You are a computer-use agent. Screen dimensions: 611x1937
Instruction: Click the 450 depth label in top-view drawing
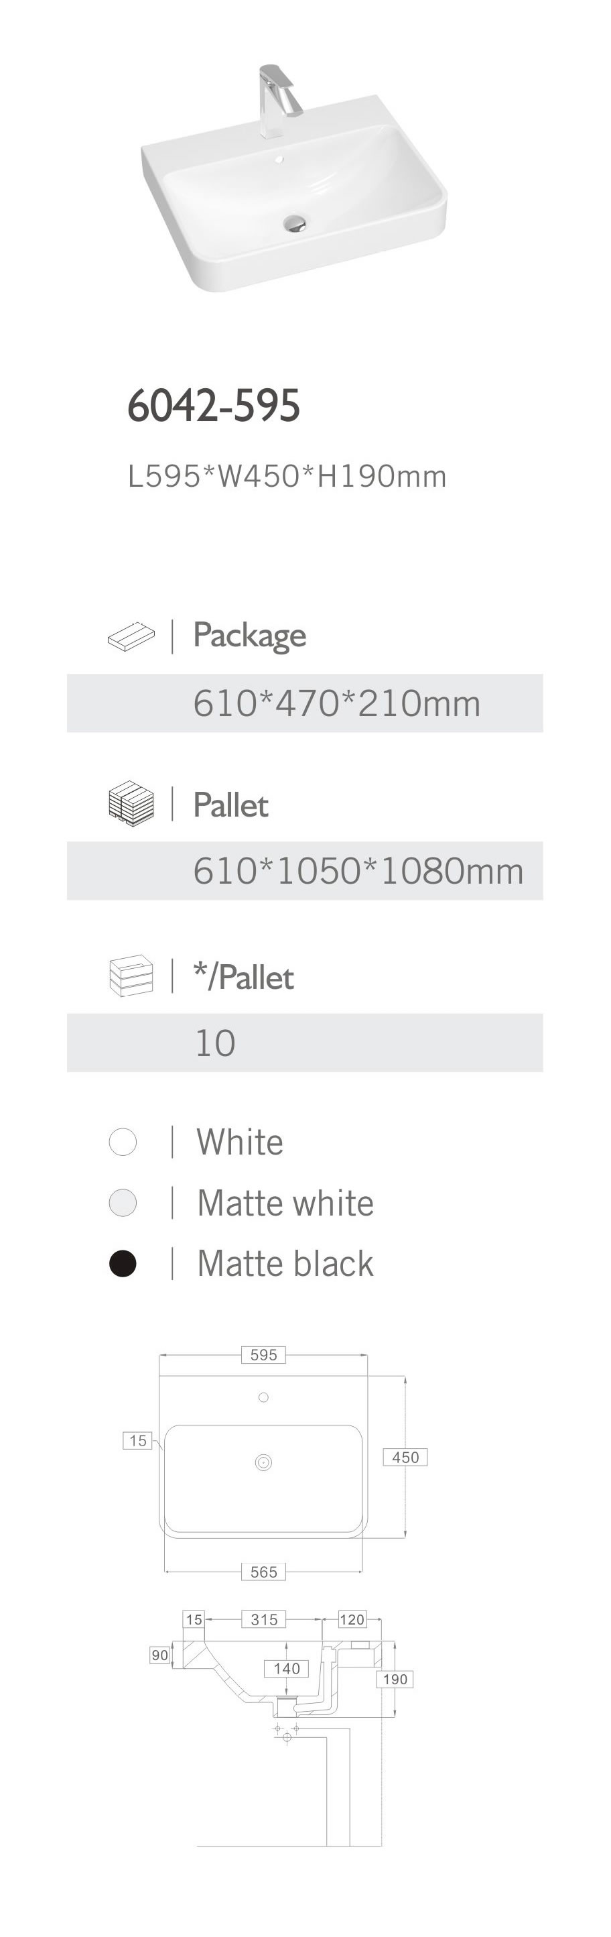tap(405, 1457)
